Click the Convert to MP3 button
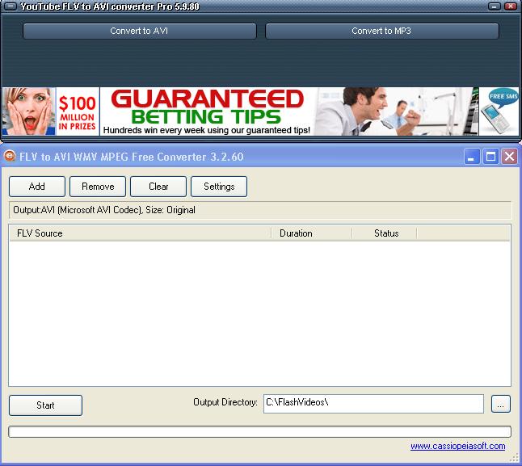The image size is (522, 466). click(x=382, y=31)
